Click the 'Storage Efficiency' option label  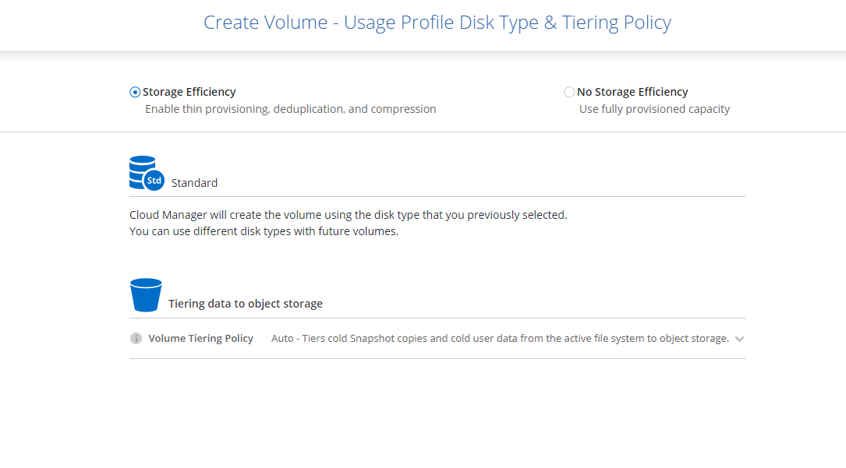click(x=189, y=92)
